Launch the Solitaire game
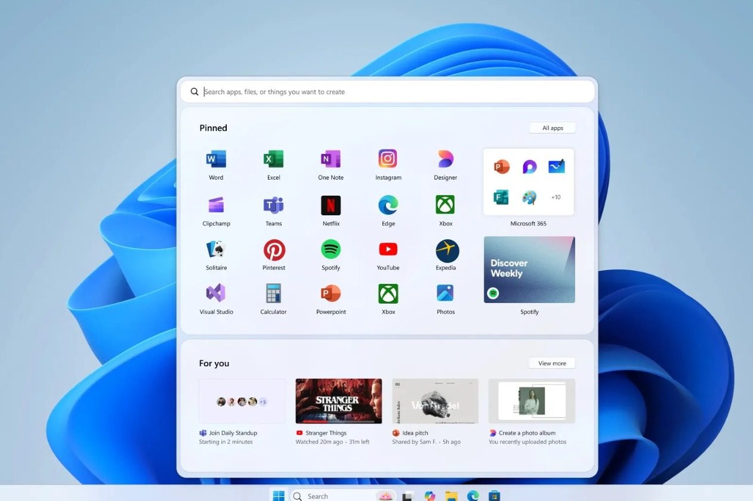 216,250
